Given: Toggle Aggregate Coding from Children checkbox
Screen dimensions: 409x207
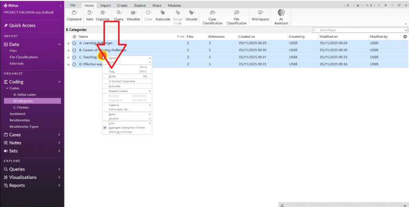Looking at the screenshot, I should tap(105, 127).
